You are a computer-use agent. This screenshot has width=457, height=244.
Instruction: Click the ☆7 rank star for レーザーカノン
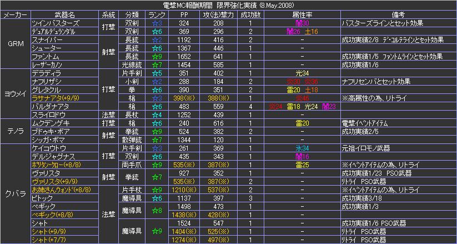tap(157, 64)
